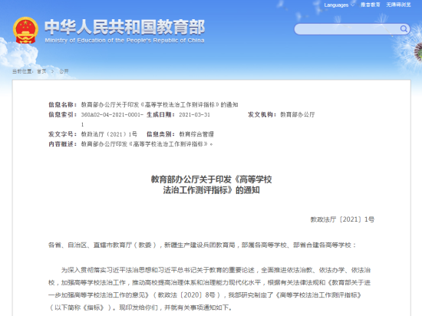The width and height of the screenshot is (422, 316).
Task: Click the 中华人民共和国教育部 site title
Action: (124, 27)
